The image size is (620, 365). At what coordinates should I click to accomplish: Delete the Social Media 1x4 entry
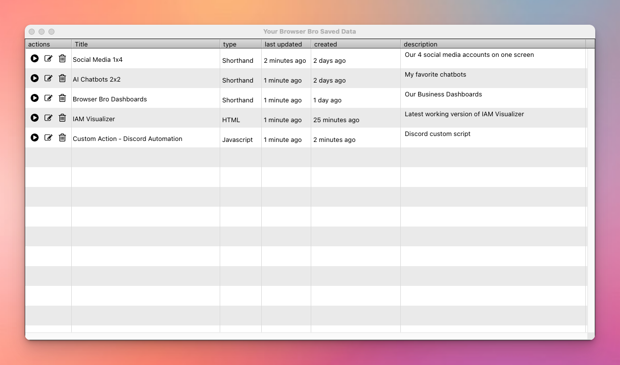[62, 58]
